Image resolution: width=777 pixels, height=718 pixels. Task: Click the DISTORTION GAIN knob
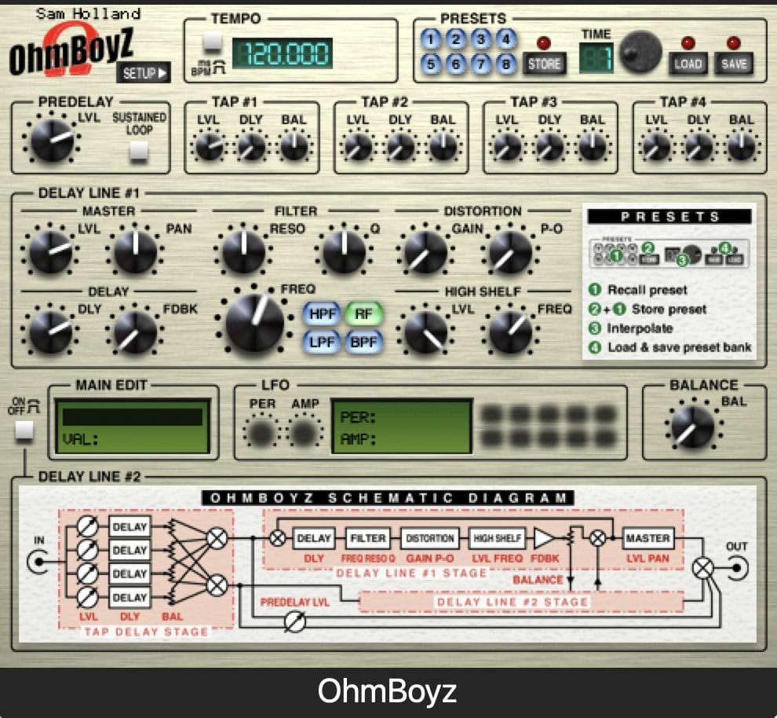tap(425, 252)
